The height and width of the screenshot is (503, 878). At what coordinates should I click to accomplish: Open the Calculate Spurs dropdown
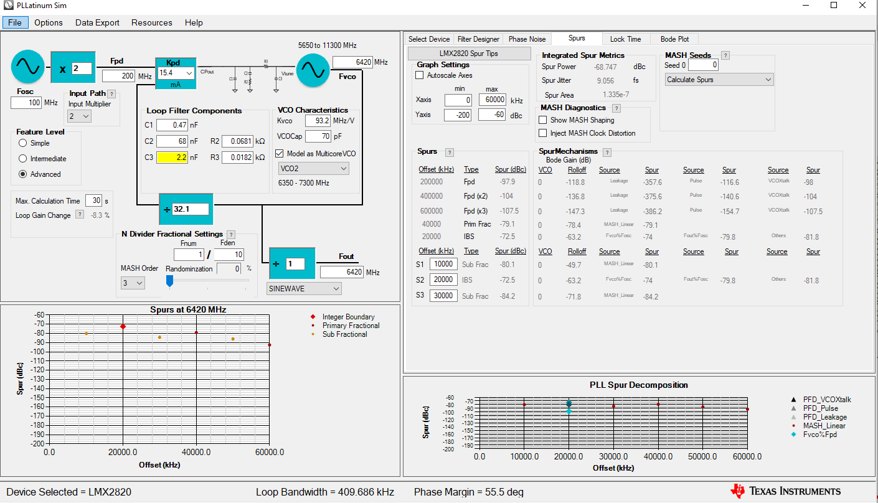click(719, 80)
